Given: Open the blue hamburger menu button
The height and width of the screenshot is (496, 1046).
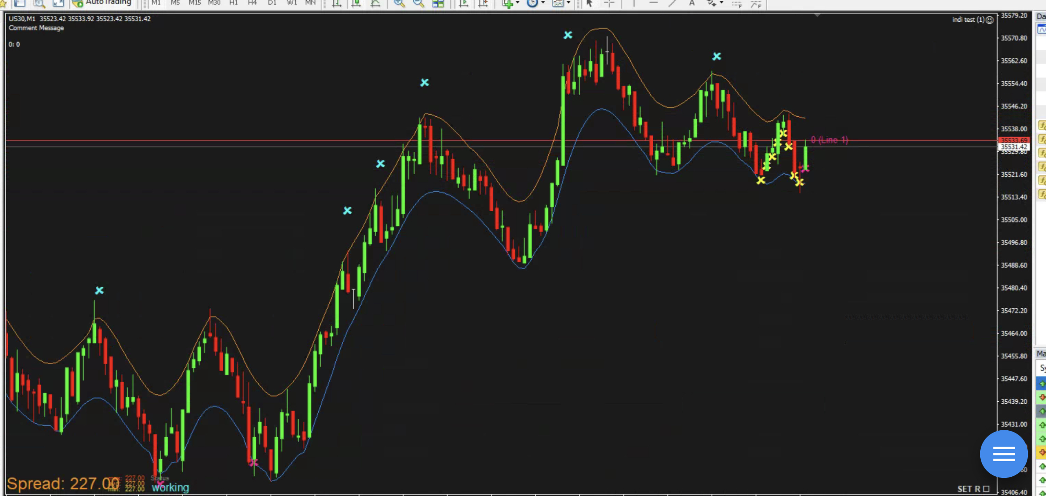Looking at the screenshot, I should tap(1004, 454).
